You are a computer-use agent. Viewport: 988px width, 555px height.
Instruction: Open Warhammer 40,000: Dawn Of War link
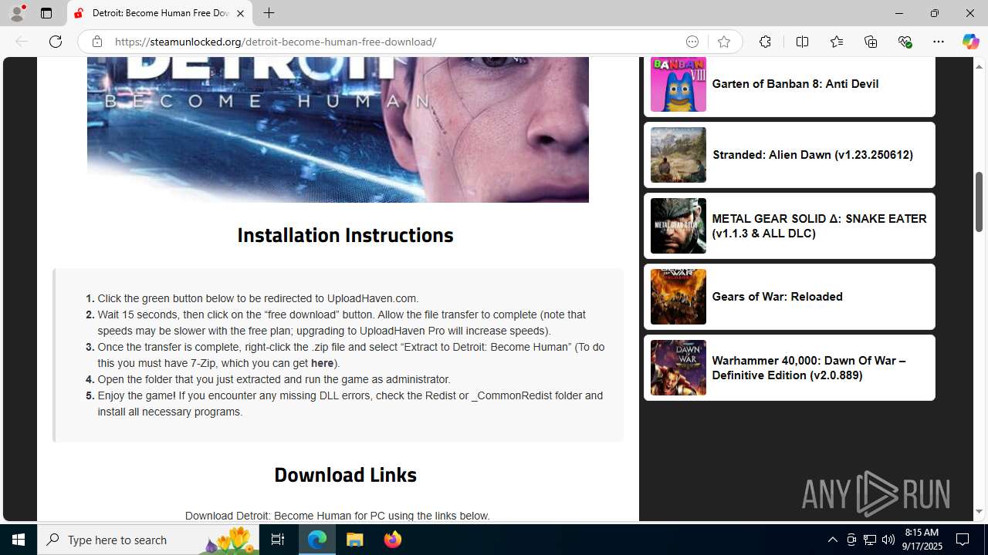(x=808, y=368)
